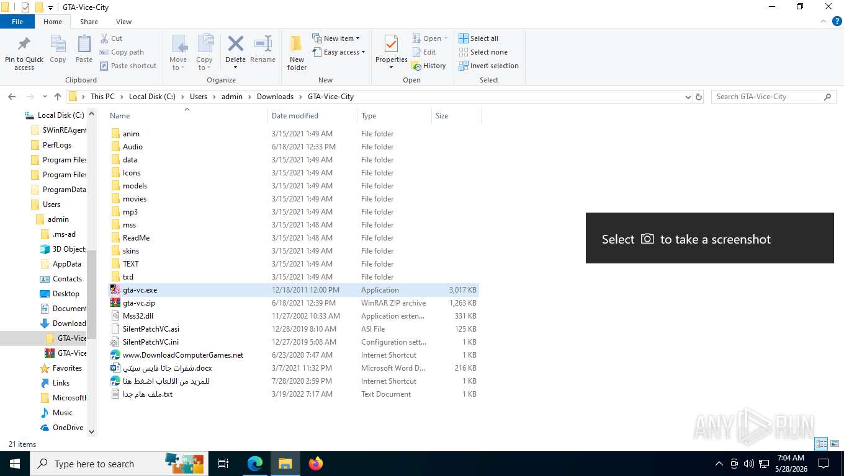This screenshot has height=476, width=844.
Task: Switch to the Share ribbon tab
Action: (x=89, y=22)
